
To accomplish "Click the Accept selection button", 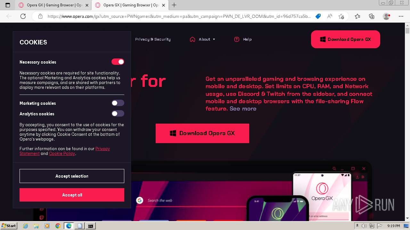I will coord(72,176).
